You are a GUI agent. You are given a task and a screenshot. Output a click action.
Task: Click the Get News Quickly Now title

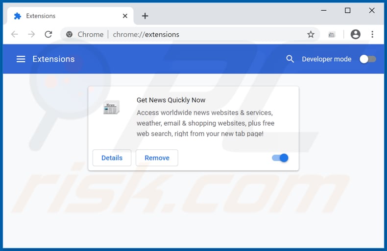click(x=171, y=100)
